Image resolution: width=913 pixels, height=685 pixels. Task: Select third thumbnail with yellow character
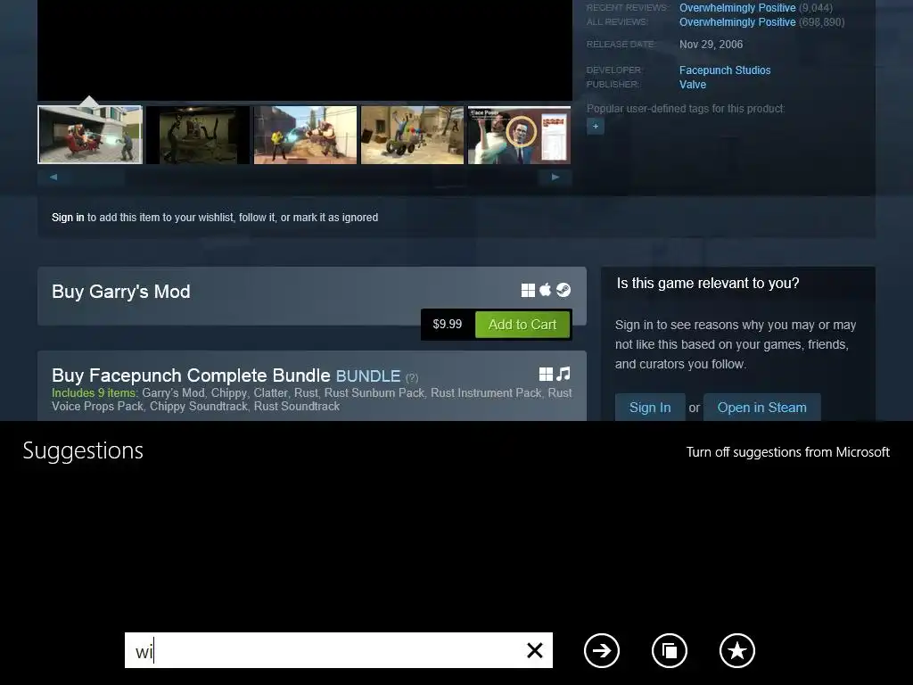pos(305,135)
